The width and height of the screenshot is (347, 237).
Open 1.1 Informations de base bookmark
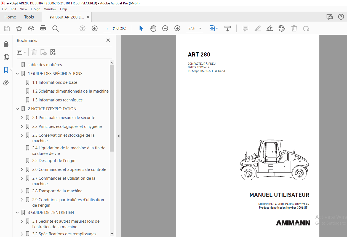55,82
